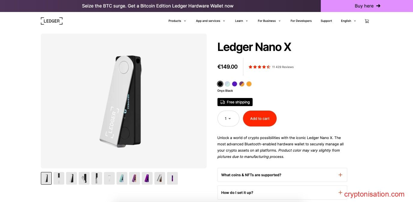Select the orange color swatch
Screen dimensions: 413x202
[249, 84]
